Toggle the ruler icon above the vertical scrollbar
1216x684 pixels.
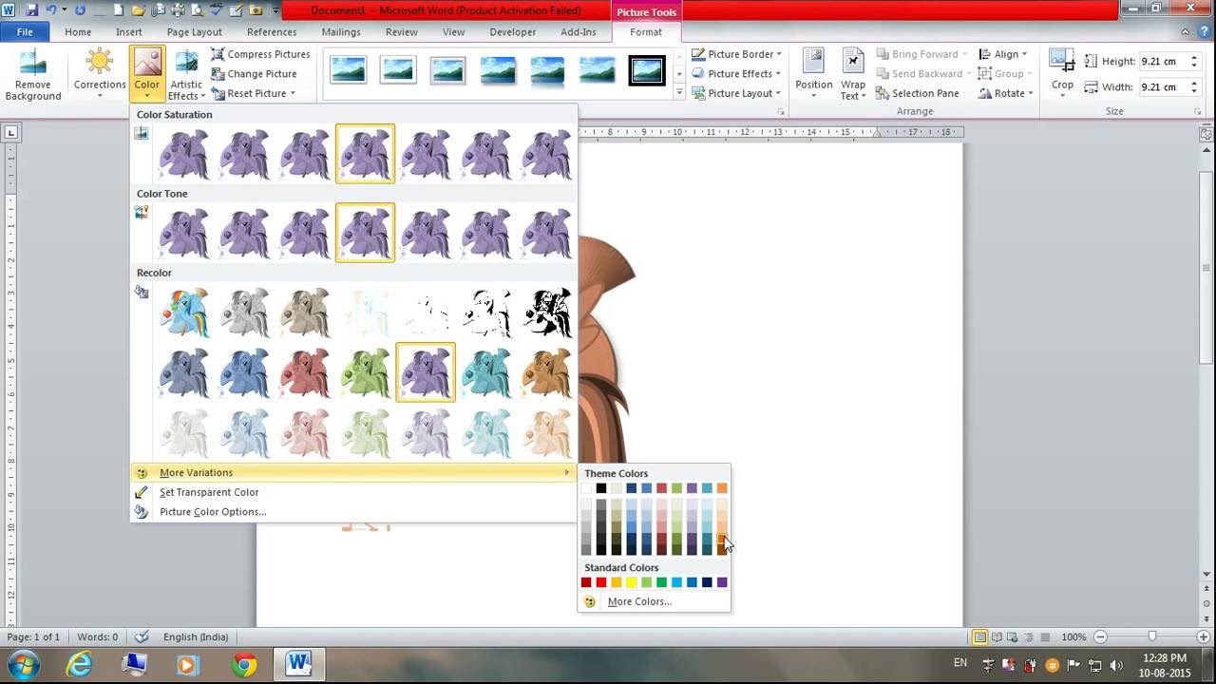pyautogui.click(x=1206, y=134)
